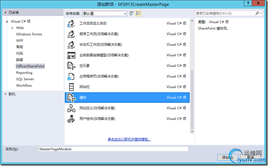The height and width of the screenshot is (166, 268).
Task: Click the 模块 template icon
Action: pos(71,97)
